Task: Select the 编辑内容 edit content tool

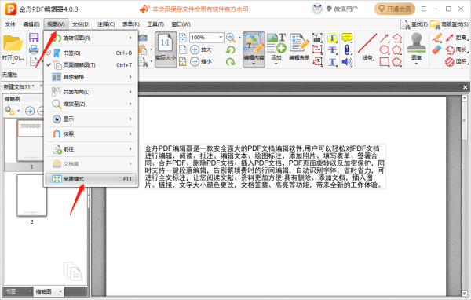Action: [x=254, y=49]
